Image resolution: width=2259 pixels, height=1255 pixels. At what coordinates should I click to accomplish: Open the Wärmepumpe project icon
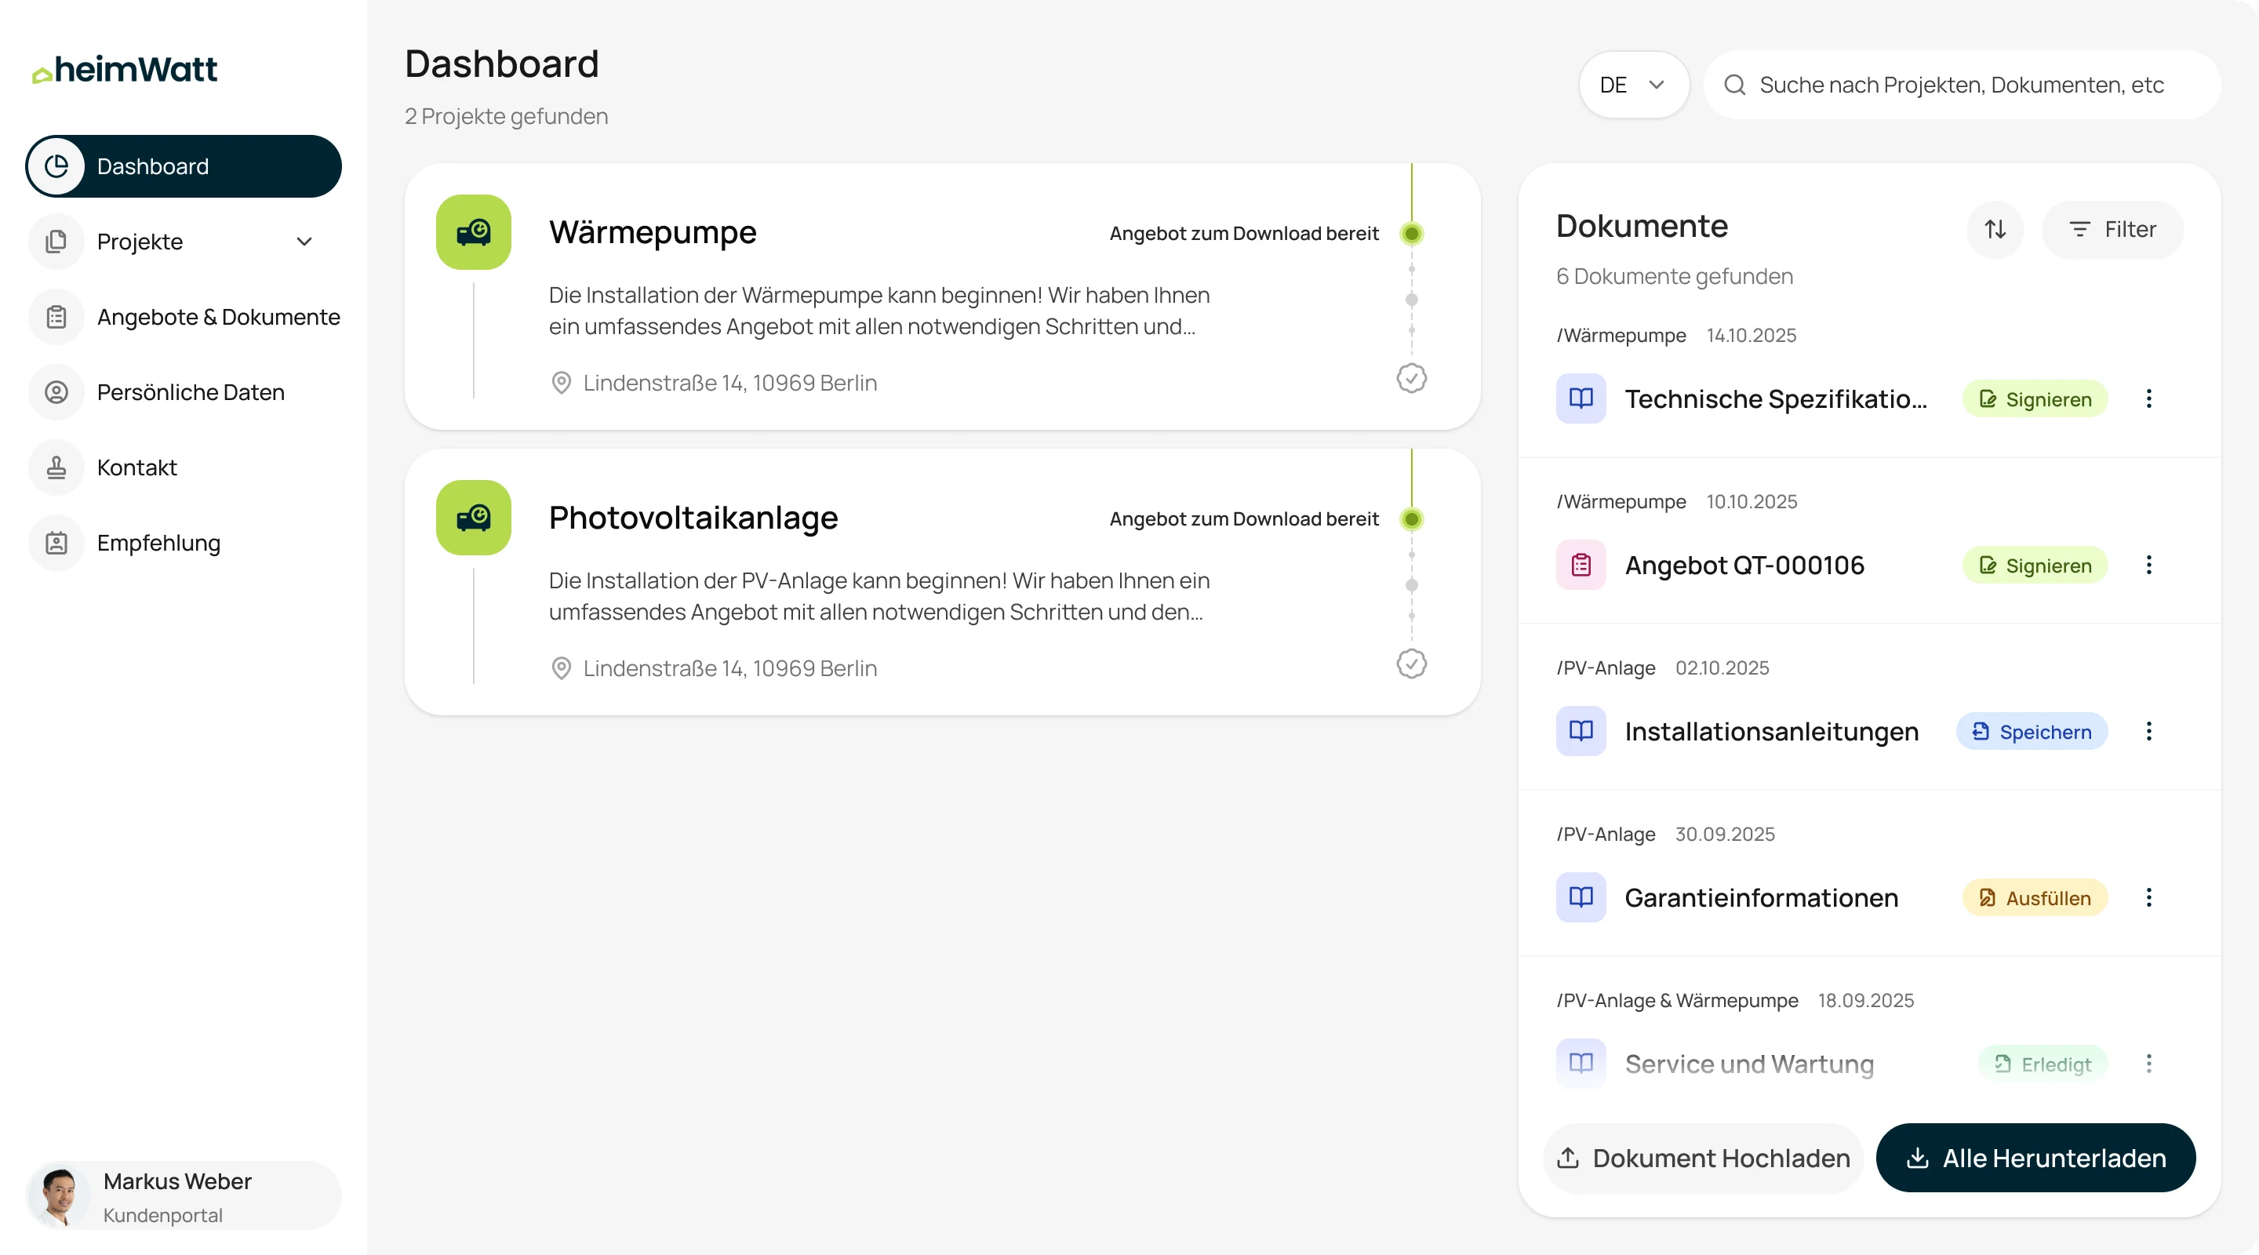point(474,232)
